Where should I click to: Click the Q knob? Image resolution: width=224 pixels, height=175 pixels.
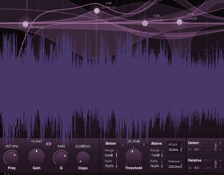(x=61, y=158)
